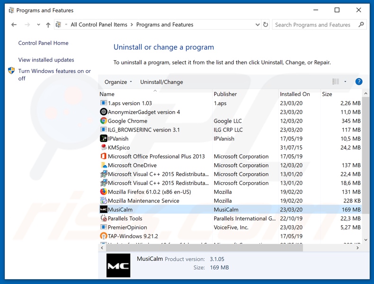Click the large MusiCalm logo in details pane
The width and height of the screenshot is (374, 284).
tap(118, 265)
